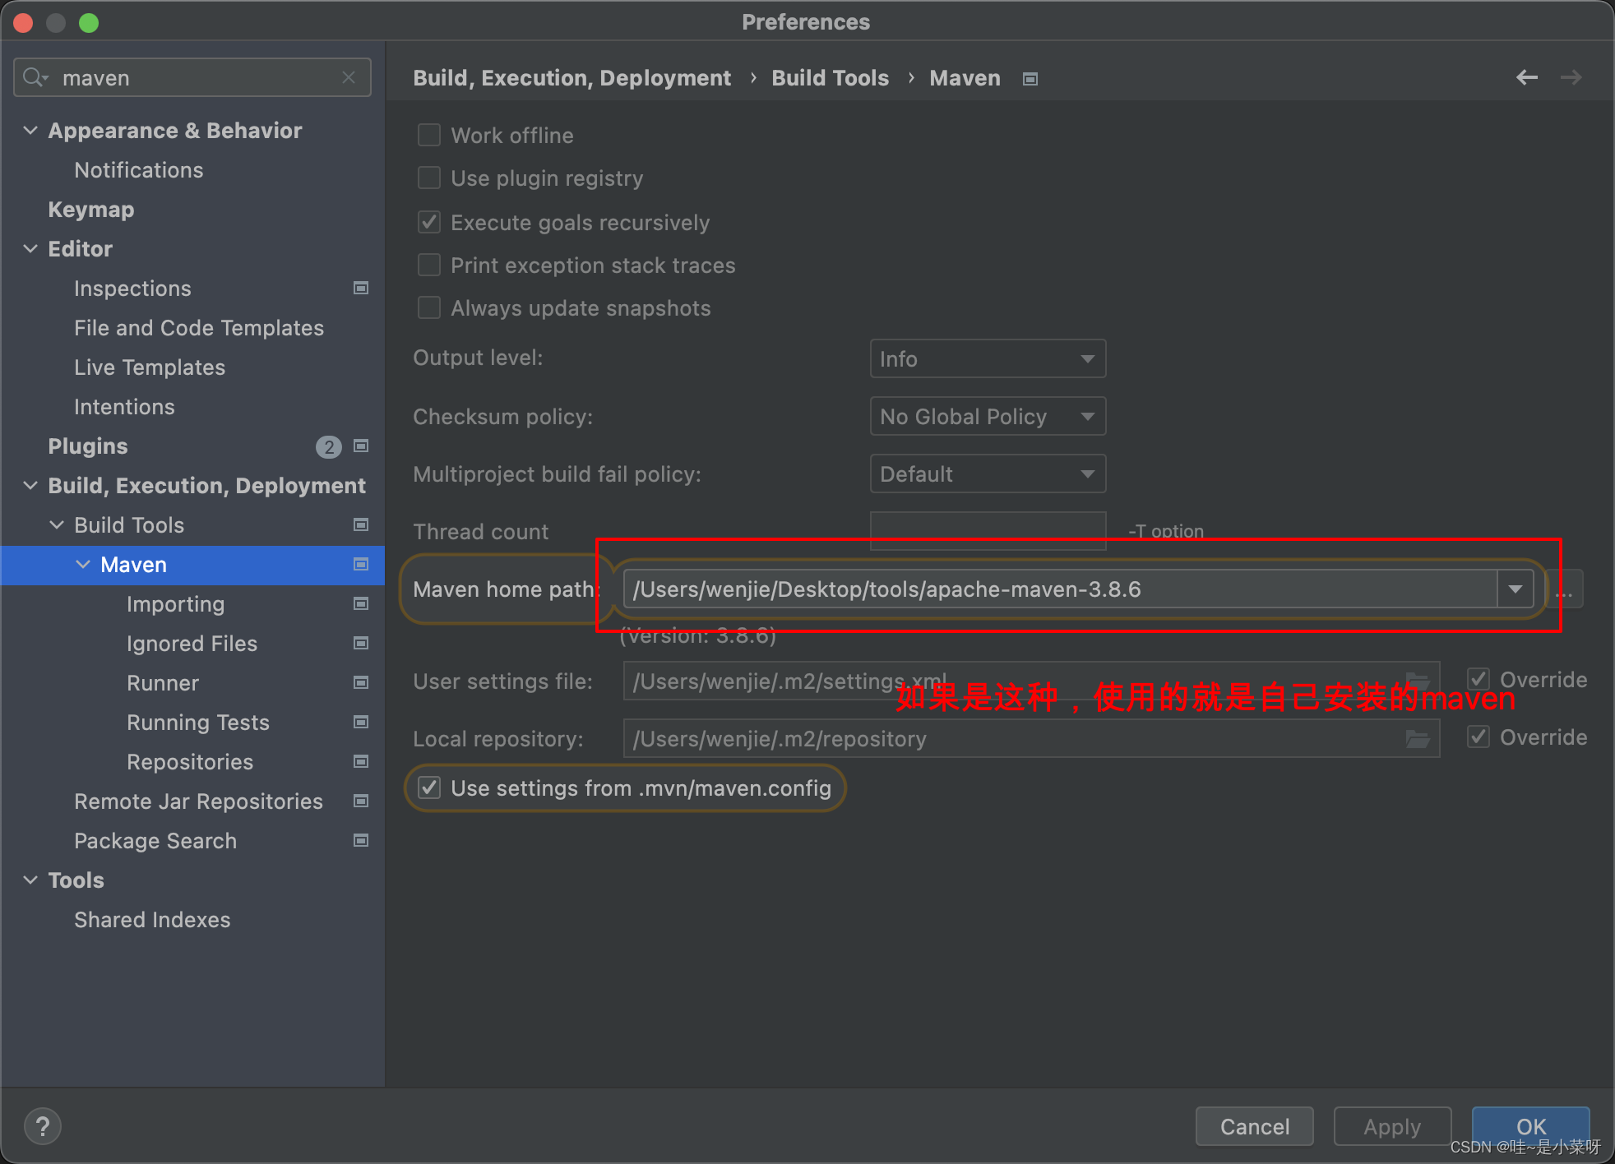Click the Maven home path dropdown
This screenshot has width=1615, height=1164.
click(x=1521, y=589)
